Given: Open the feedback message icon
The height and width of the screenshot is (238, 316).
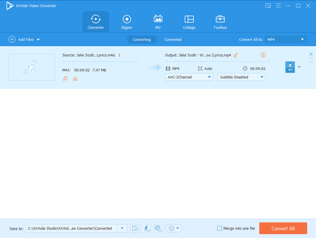Looking at the screenshot, I should click(x=268, y=6).
